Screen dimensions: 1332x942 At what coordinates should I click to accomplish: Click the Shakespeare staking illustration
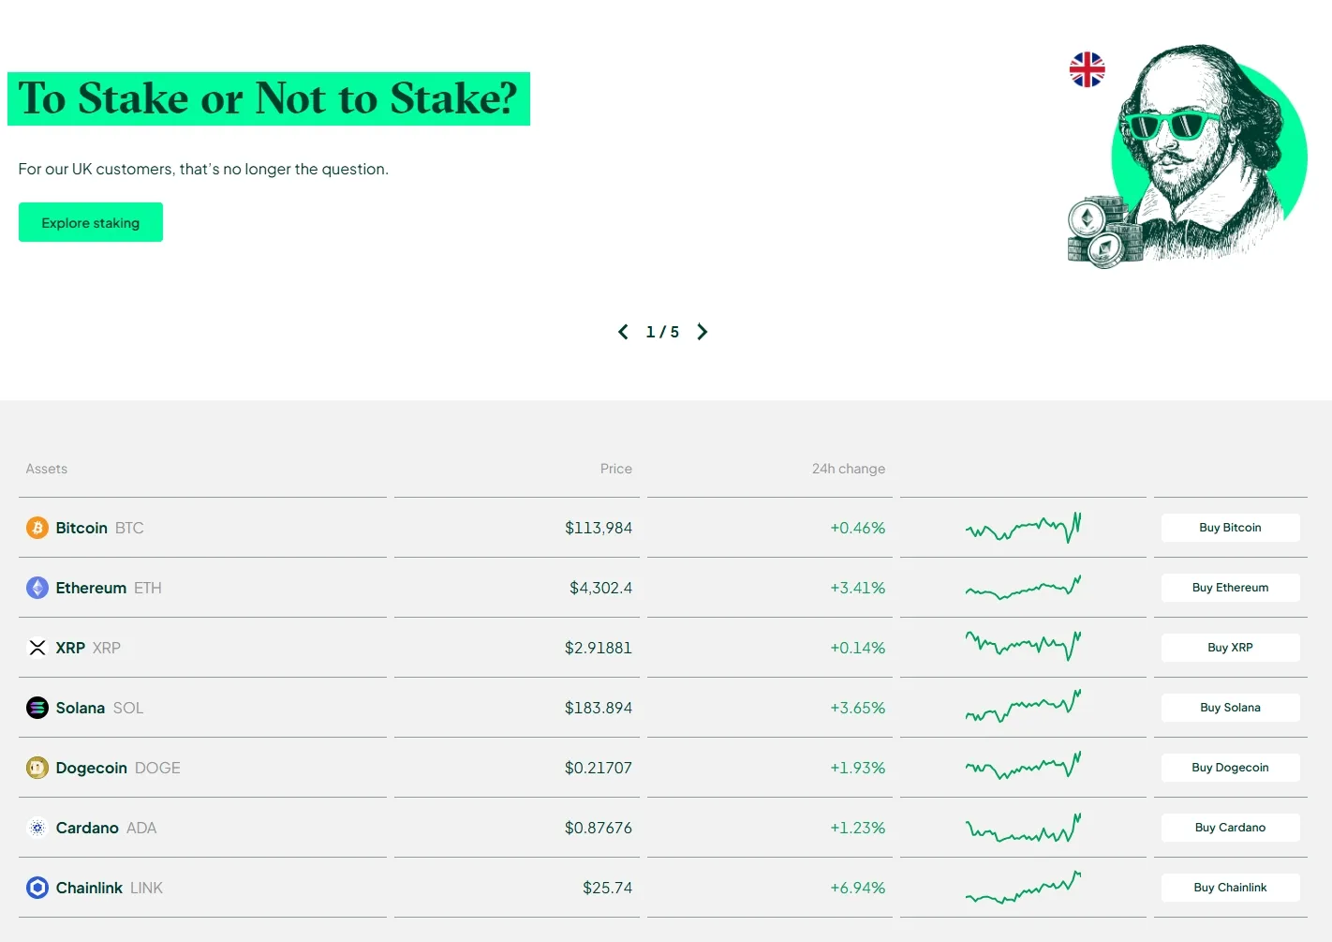pyautogui.click(x=1199, y=155)
